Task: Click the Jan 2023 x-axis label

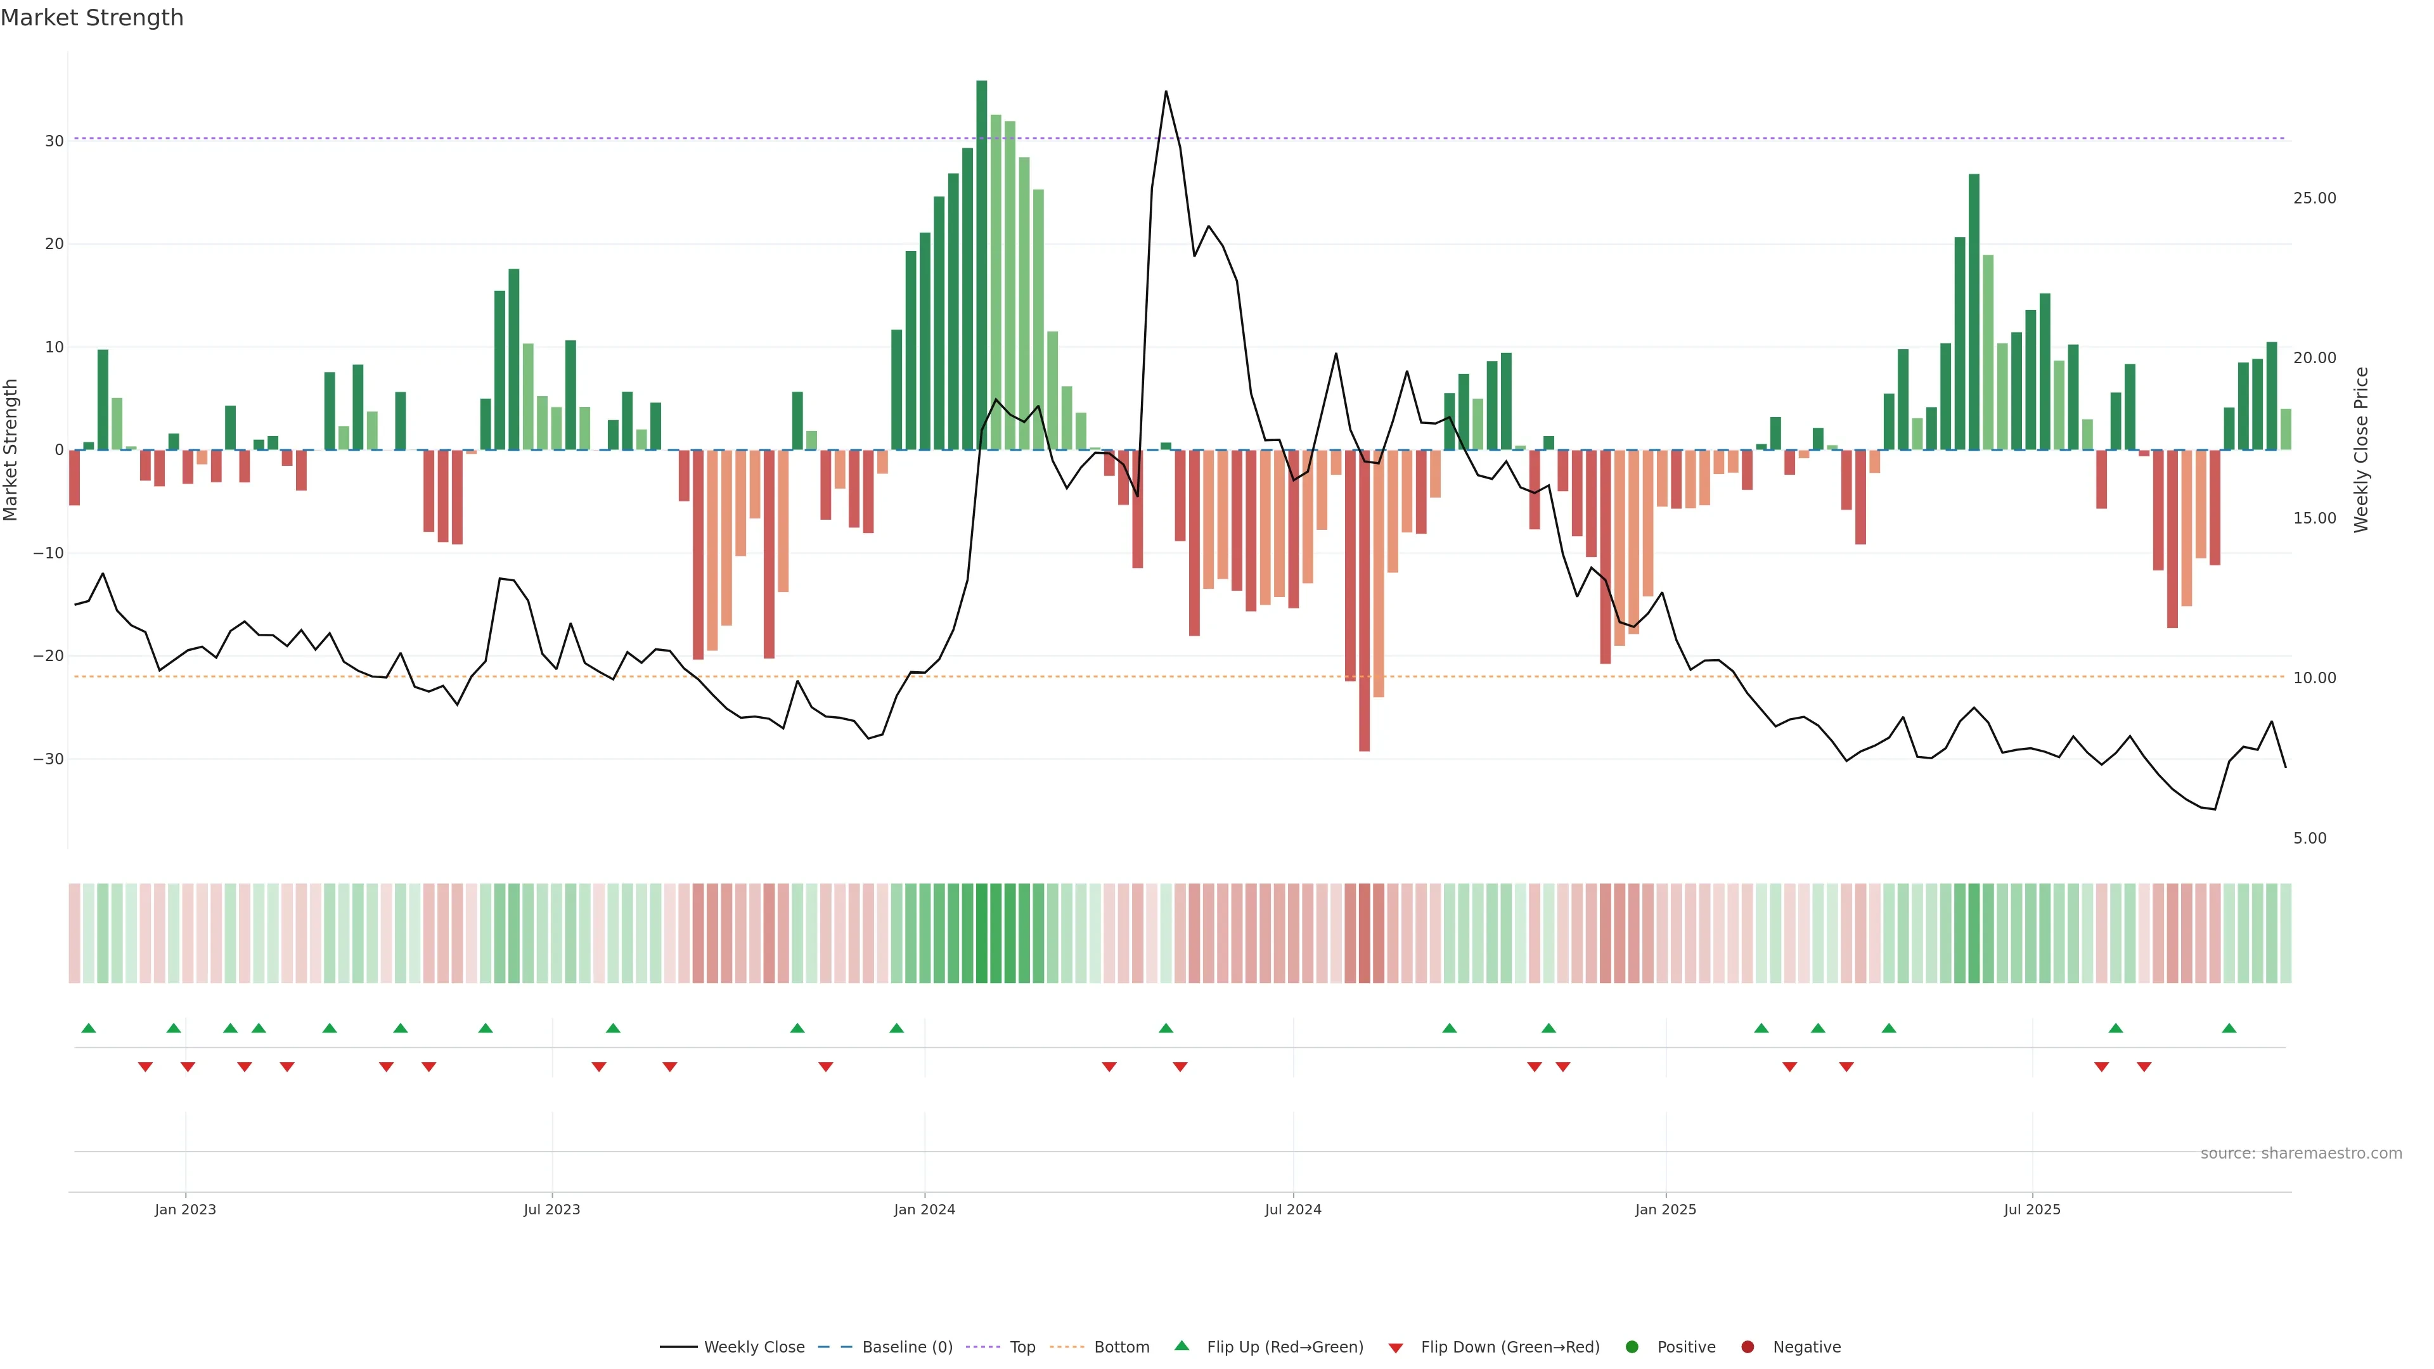Action: [x=185, y=1209]
